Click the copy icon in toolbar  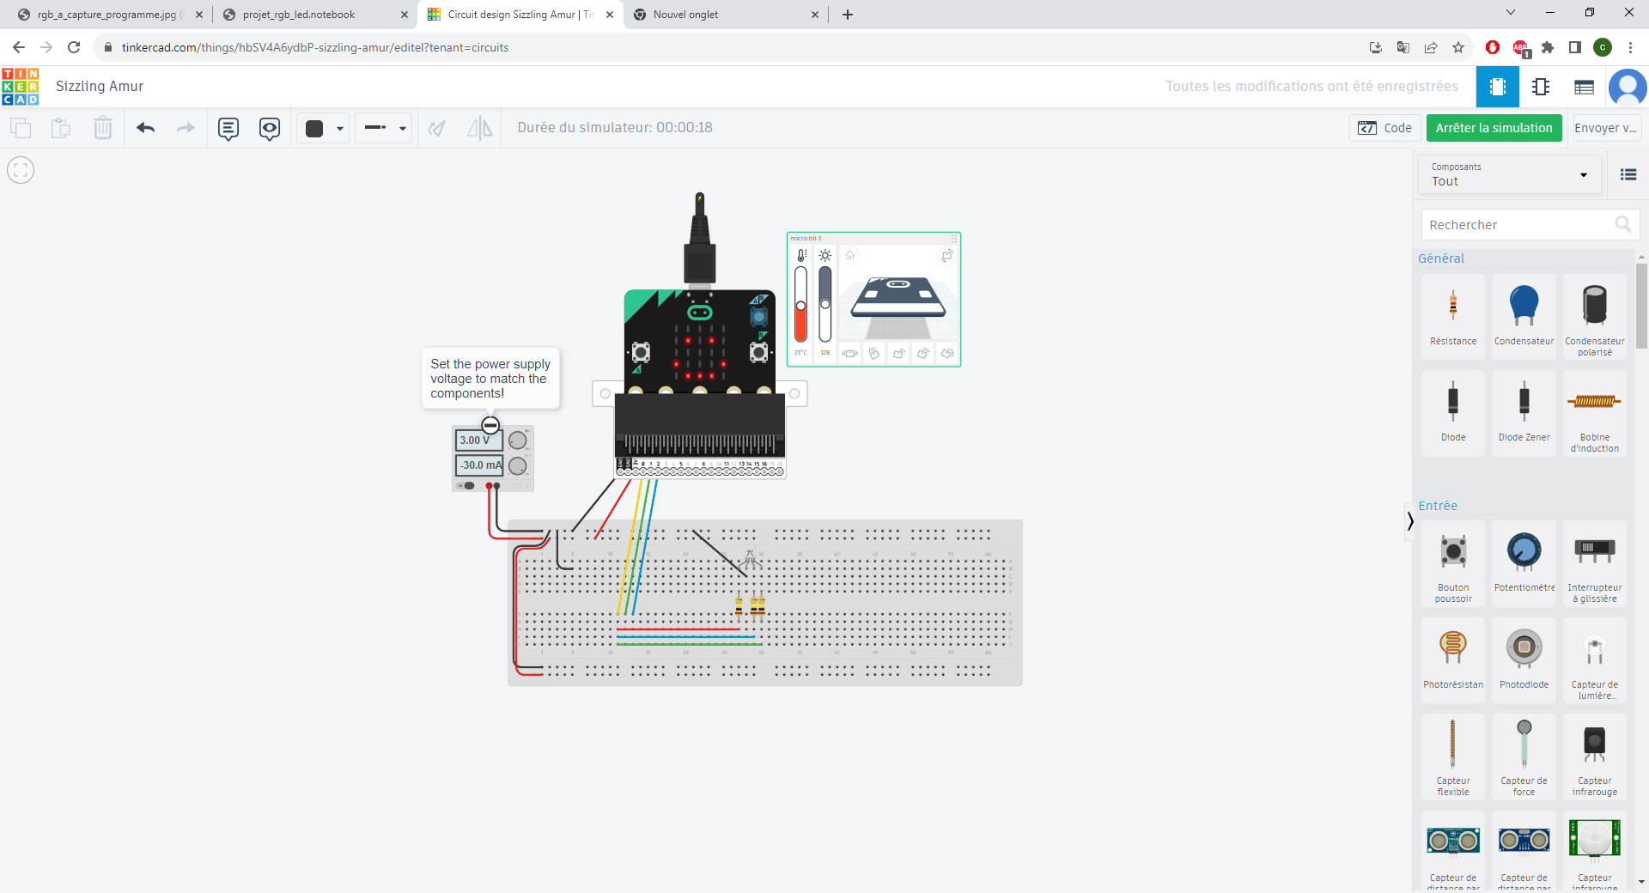[x=21, y=128]
